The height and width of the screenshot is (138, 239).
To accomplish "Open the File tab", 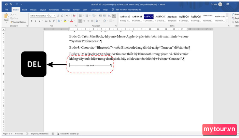I will coord(6,10).
